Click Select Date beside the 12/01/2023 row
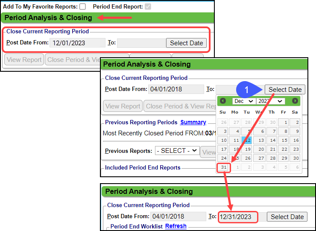The image size is (316, 231). point(186,43)
